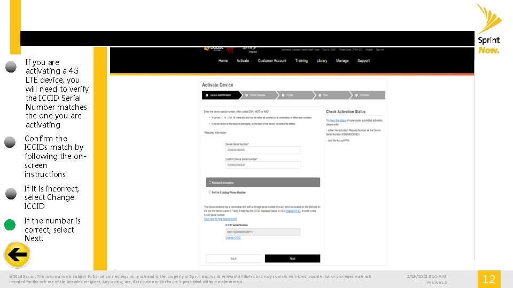513x288 pixels.
Task: Open Click here for help finding ICCID
Action: 220,219
